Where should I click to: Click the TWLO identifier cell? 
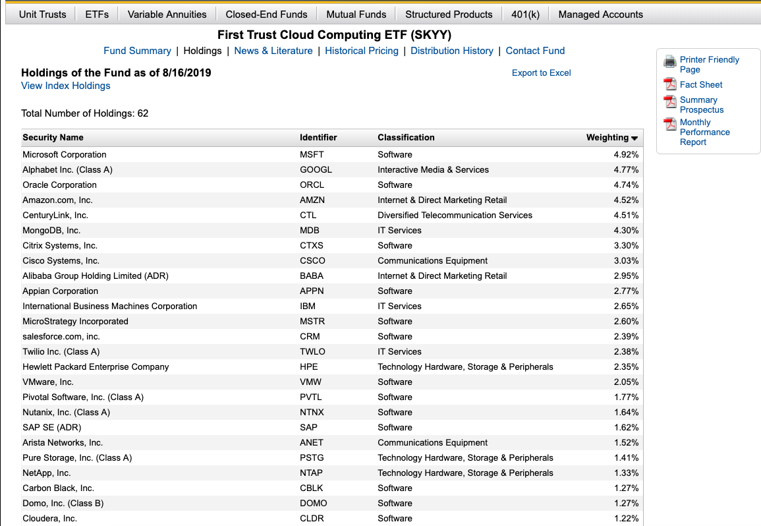coord(312,351)
